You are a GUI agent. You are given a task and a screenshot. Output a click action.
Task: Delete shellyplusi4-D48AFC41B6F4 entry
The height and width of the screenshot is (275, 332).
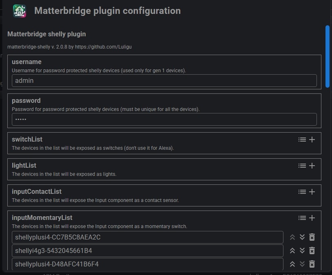click(x=312, y=264)
